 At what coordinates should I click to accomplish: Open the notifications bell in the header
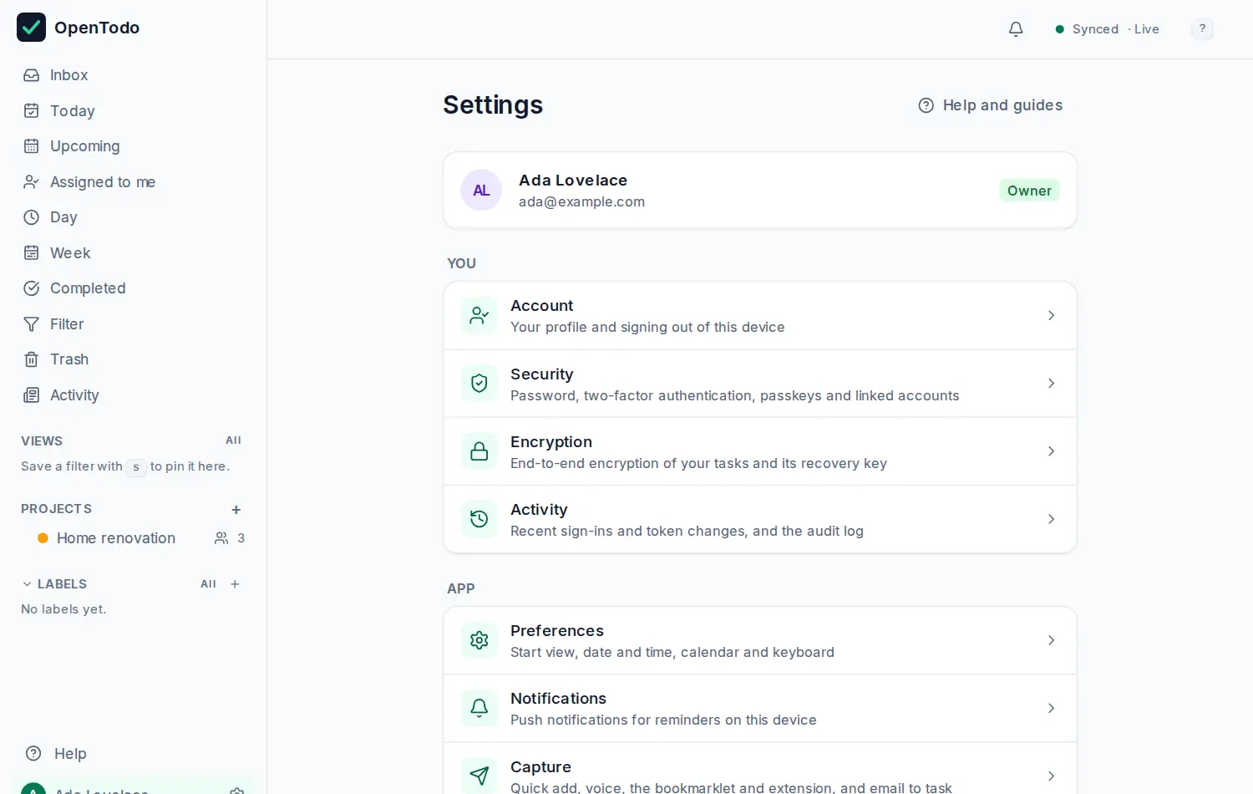pyautogui.click(x=1016, y=29)
